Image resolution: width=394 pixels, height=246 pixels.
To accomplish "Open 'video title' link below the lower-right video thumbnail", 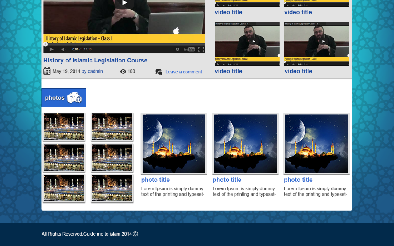I will [x=298, y=71].
